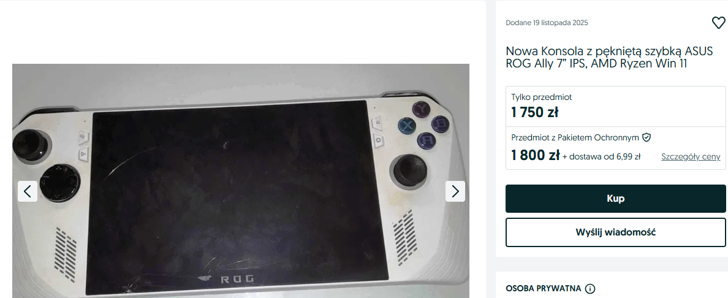Add listing to favorites with heart icon
Viewport: 728px width, 298px height.
[x=718, y=23]
